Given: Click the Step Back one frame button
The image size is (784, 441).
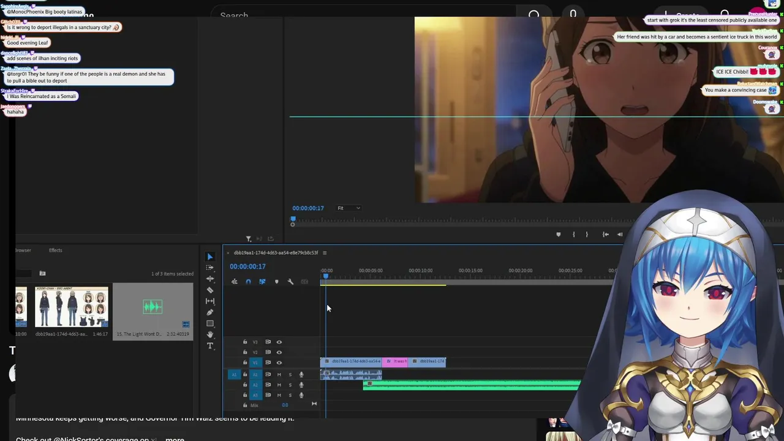Looking at the screenshot, I should pyautogui.click(x=620, y=234).
